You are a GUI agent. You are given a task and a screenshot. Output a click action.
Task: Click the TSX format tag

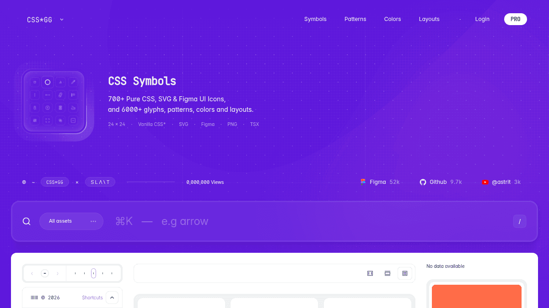254,124
